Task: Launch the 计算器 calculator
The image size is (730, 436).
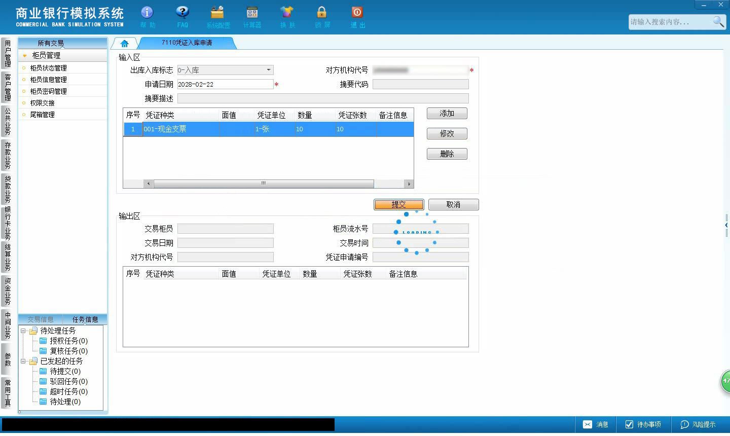Action: 252,16
